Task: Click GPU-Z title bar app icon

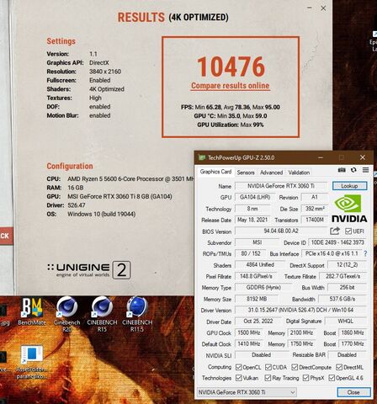Action: (x=202, y=157)
